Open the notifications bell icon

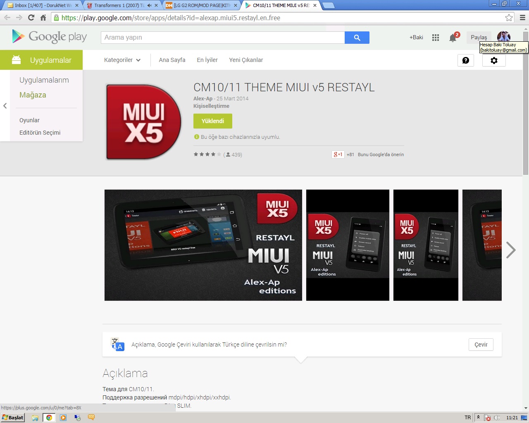click(453, 38)
